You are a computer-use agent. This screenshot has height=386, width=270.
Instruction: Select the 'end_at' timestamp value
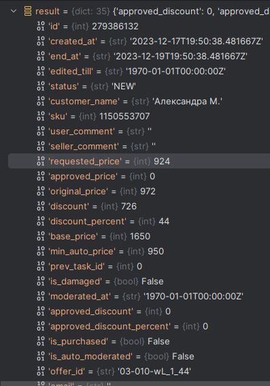point(180,57)
